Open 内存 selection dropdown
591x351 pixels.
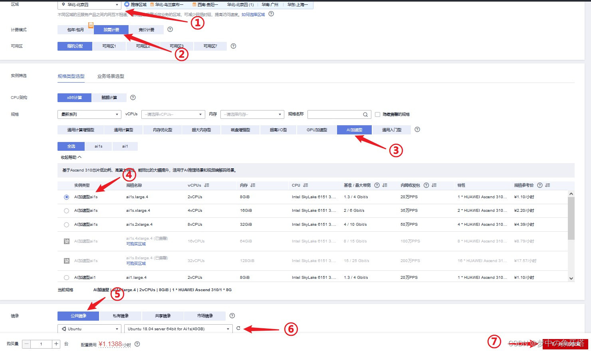click(252, 114)
